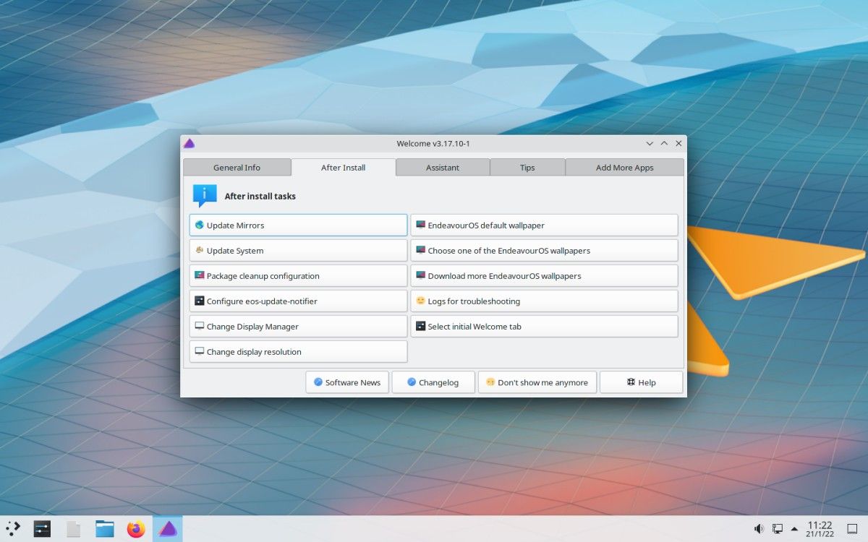868x542 pixels.
Task: Select the globe icon on Update Mirrors
Action: pyautogui.click(x=200, y=225)
